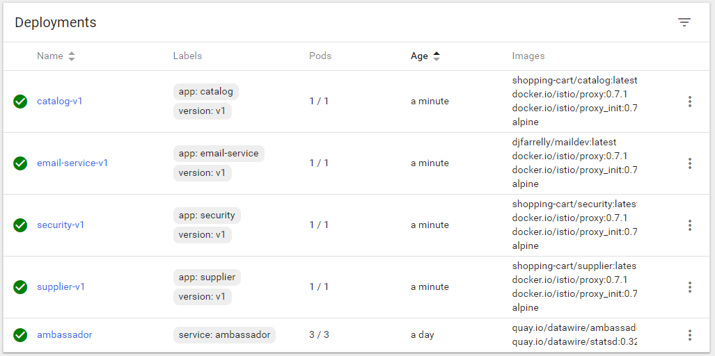Open the email-service-v1 deployment link
Viewport: 715px width, 356px height.
click(72, 163)
